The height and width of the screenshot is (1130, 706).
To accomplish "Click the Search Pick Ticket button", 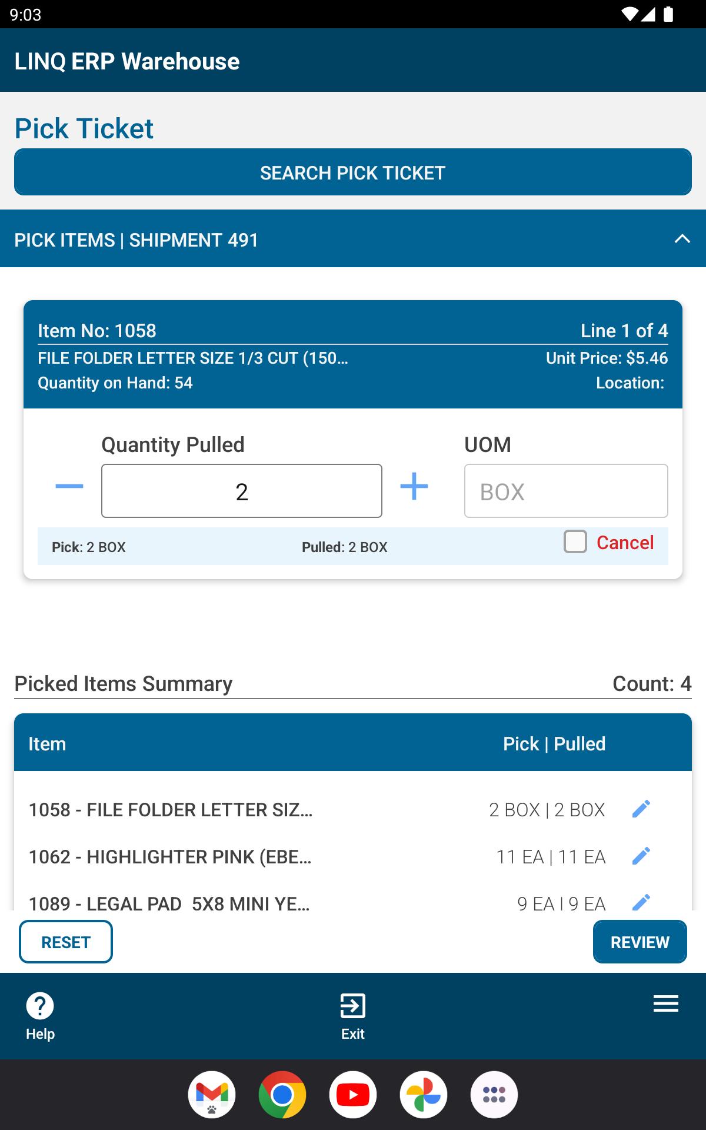I will (x=353, y=172).
